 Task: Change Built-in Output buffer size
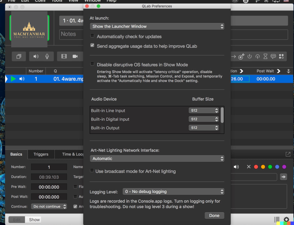(x=204, y=128)
